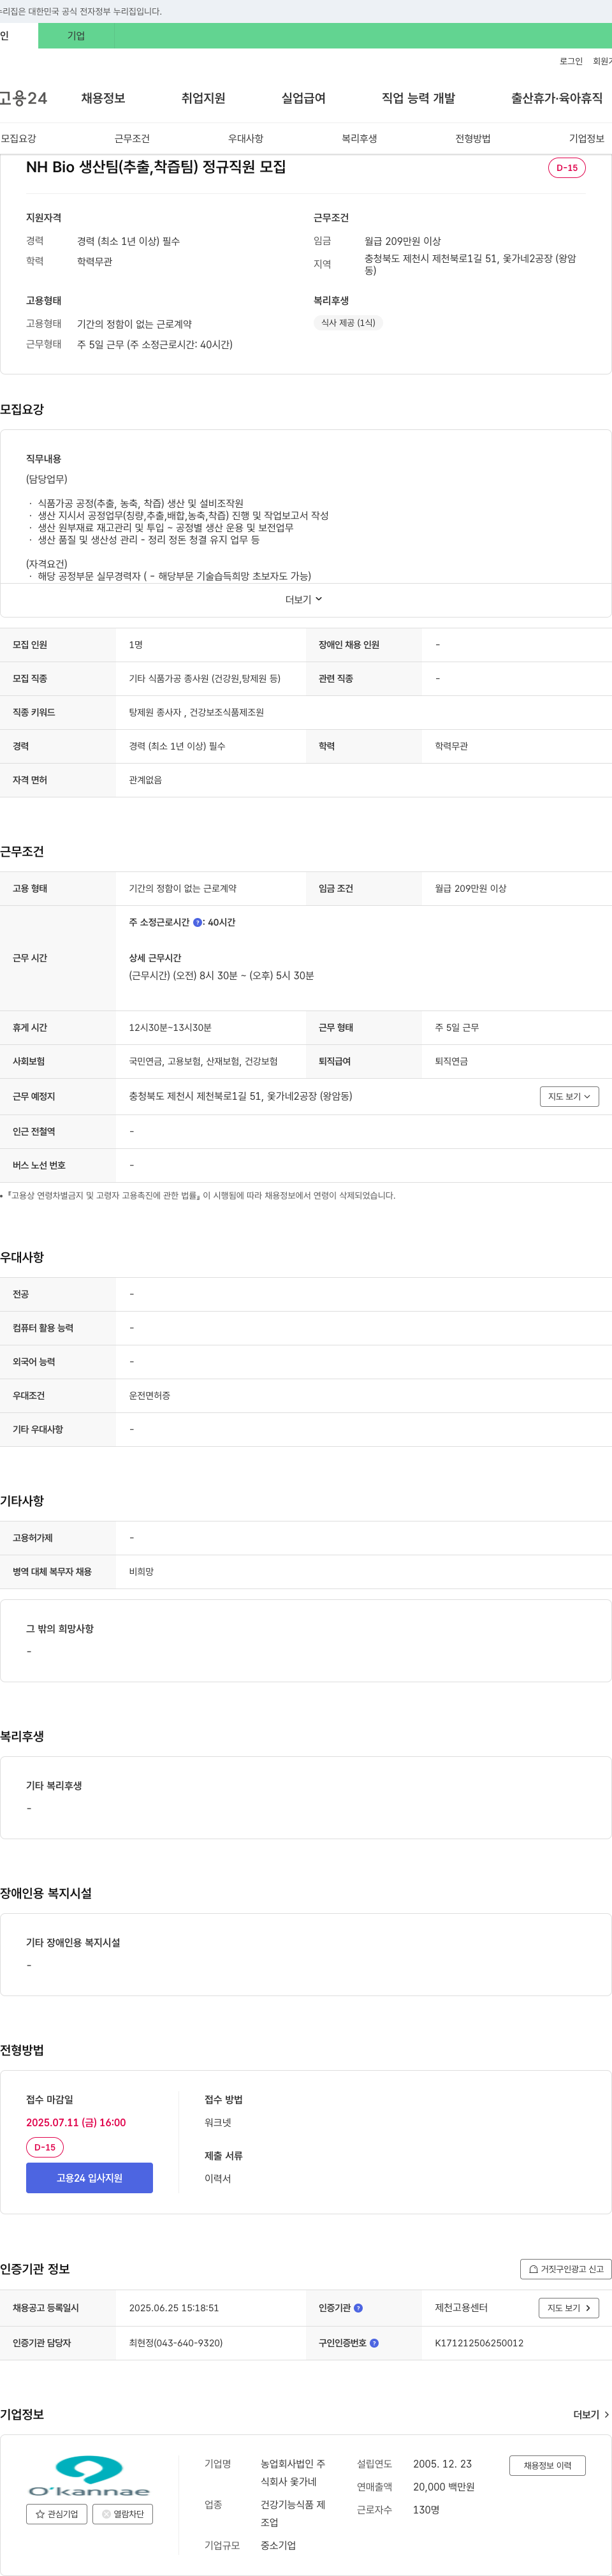Screen dimensions: 612x2576
Task: Click '130명' employee count
Action: pyautogui.click(x=426, y=2510)
